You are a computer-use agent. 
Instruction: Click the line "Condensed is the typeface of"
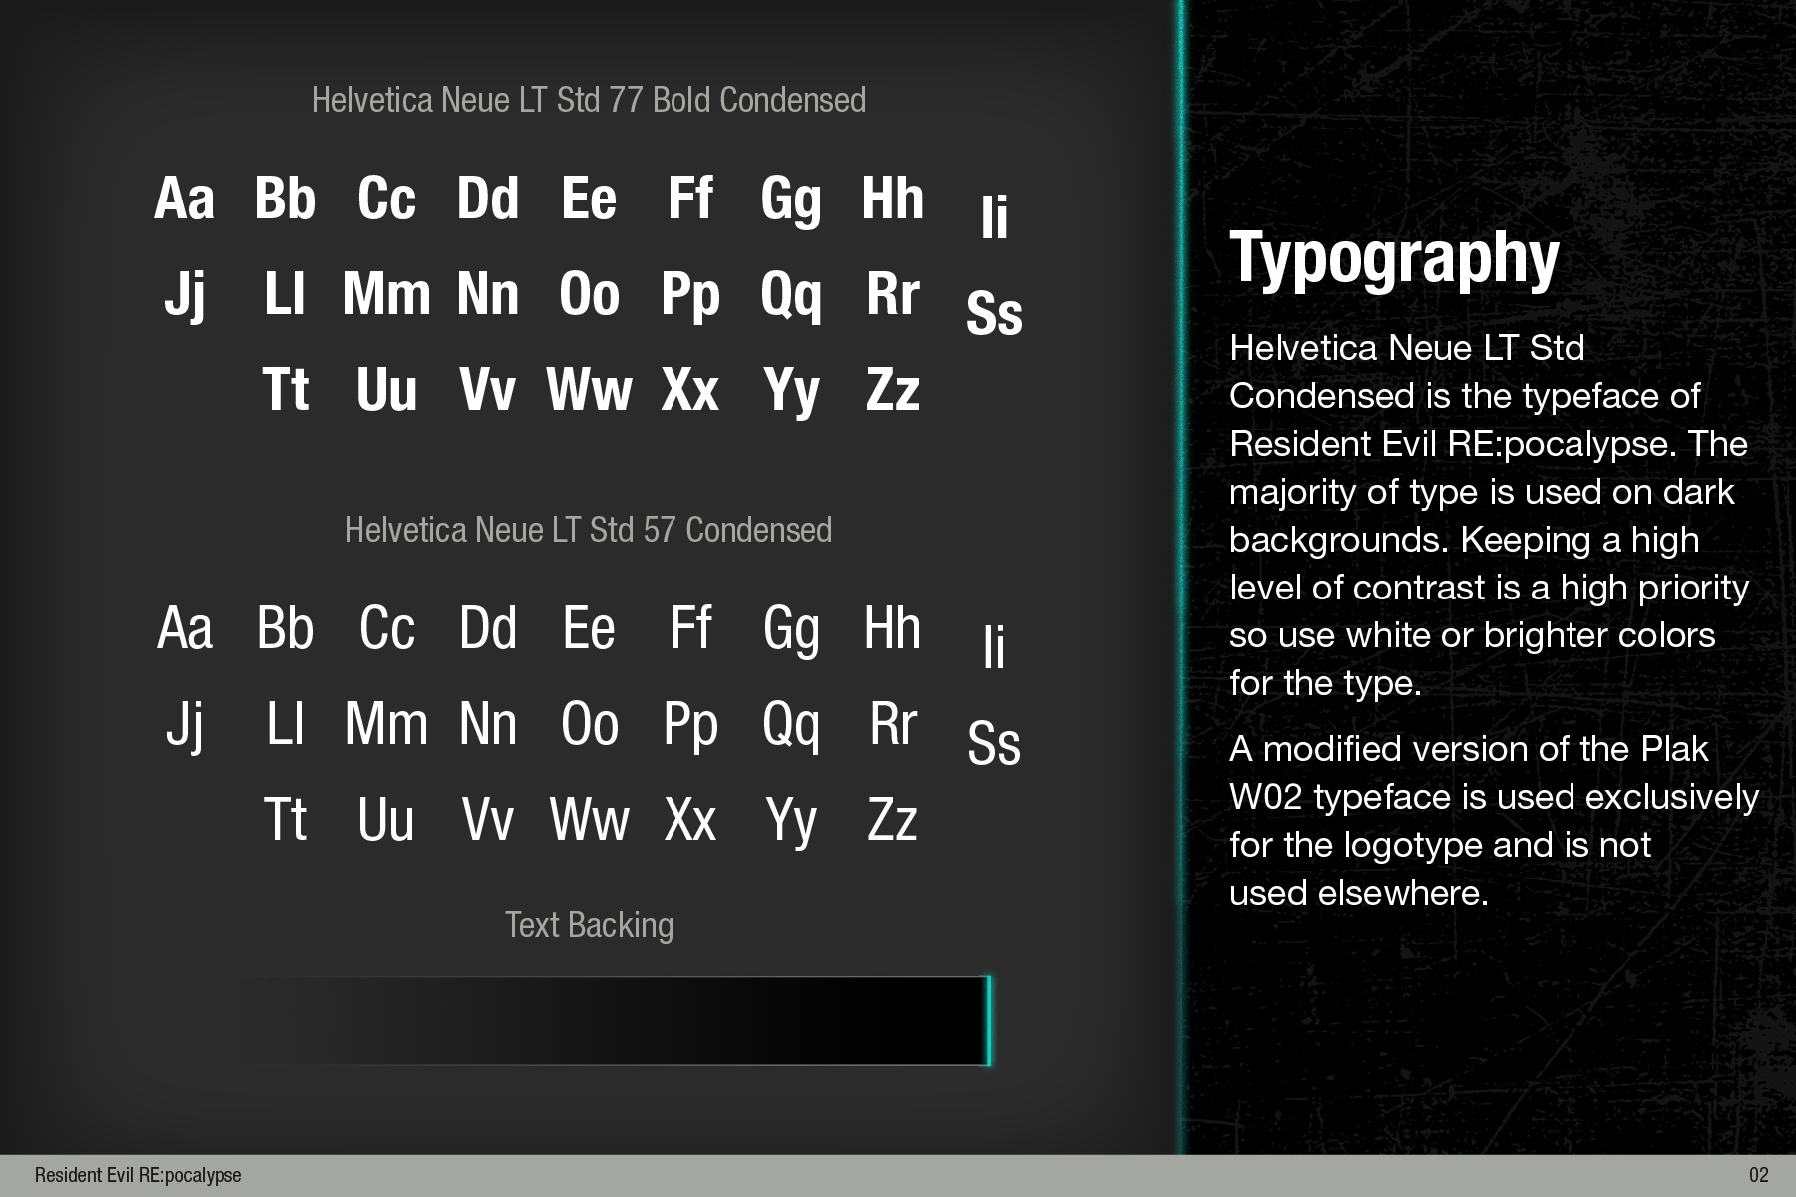1465,396
